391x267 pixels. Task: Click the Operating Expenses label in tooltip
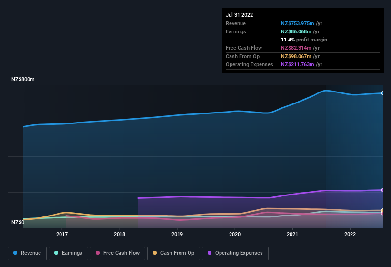pos(250,64)
